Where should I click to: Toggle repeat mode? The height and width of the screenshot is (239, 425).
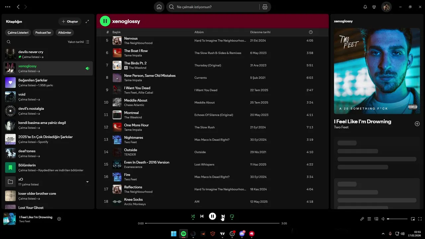(232, 216)
